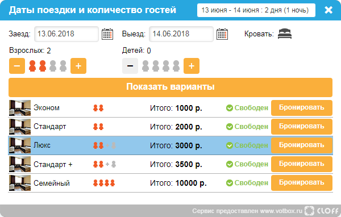This screenshot has width=341, height=217.
Task: Click the double bed icon next to Кровать
Action: coord(285,34)
